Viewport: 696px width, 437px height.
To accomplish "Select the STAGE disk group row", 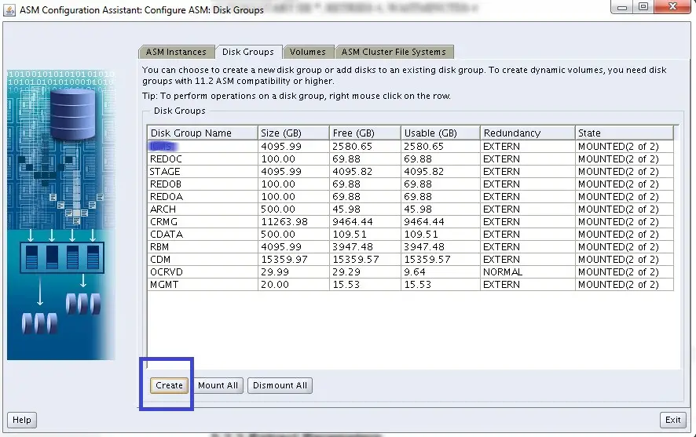I will (410, 172).
